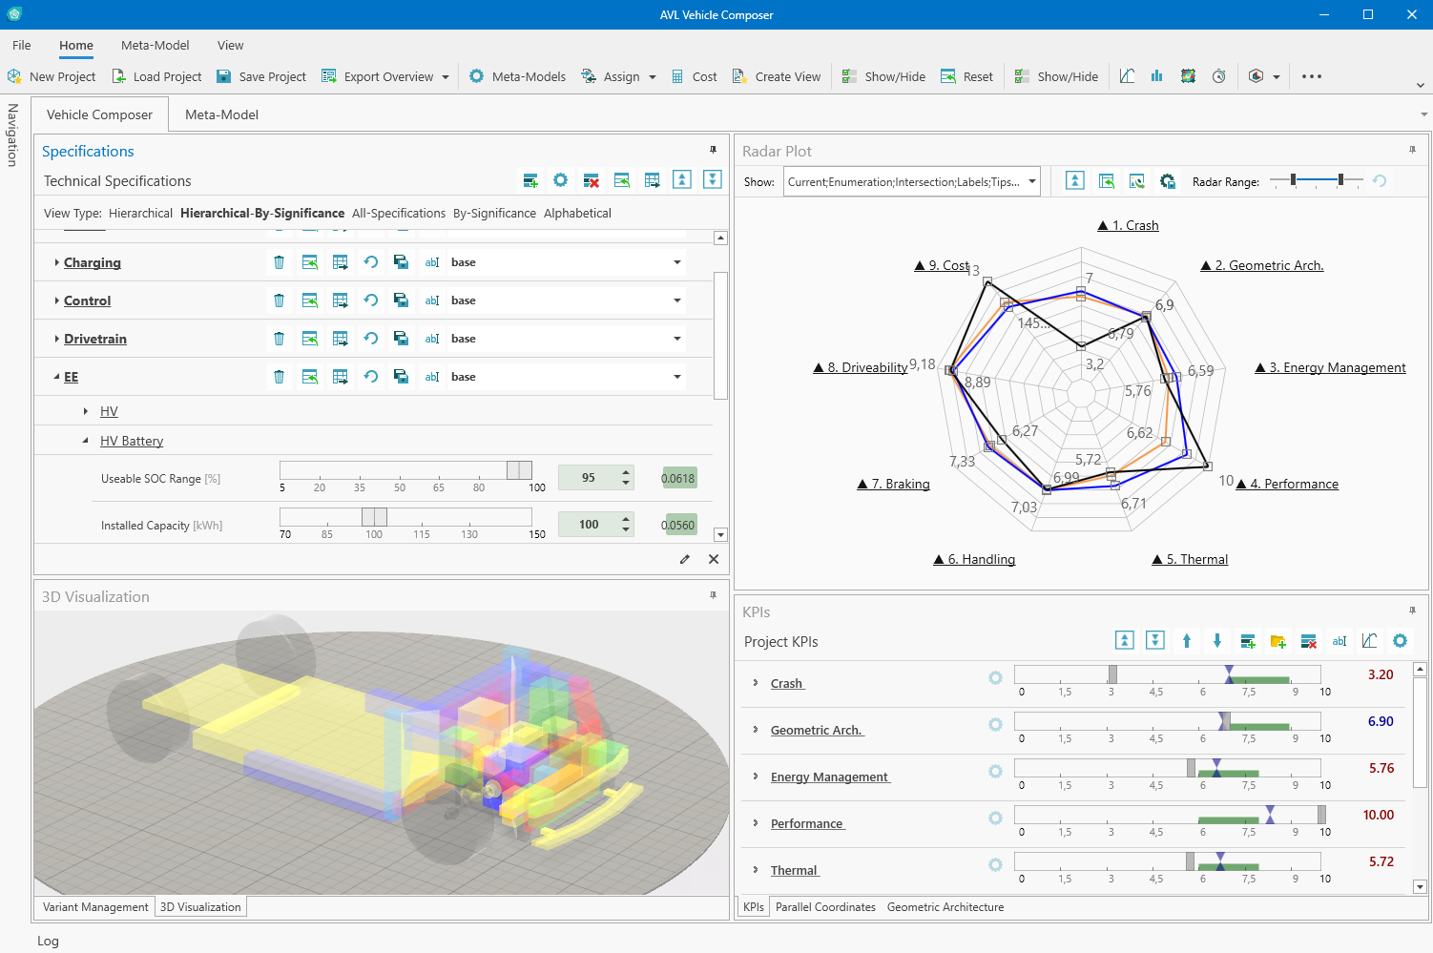Image resolution: width=1433 pixels, height=953 pixels.
Task: Expand the Charging specification group
Action: click(x=56, y=262)
